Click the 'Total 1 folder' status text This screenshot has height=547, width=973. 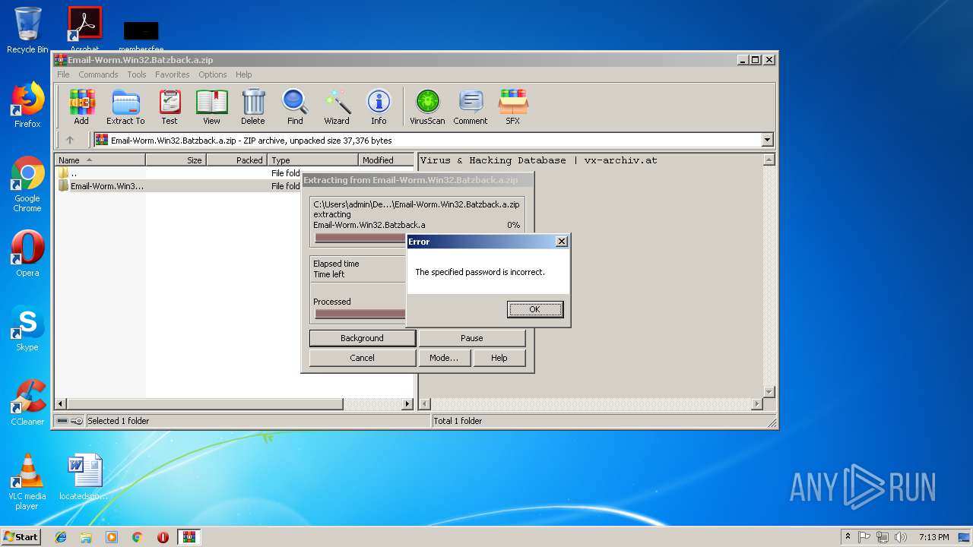[x=458, y=421]
